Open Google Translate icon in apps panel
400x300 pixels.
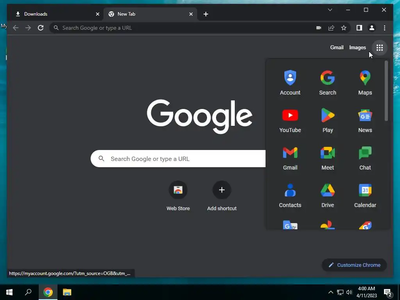pos(290,225)
